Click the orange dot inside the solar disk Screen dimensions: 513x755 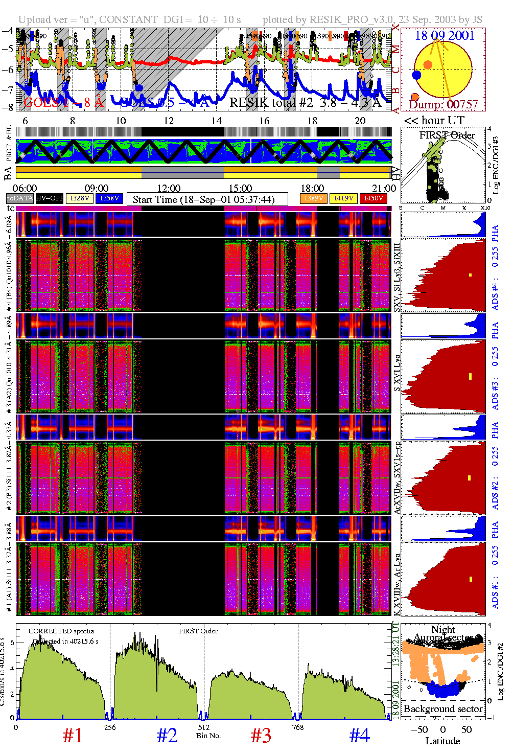coord(428,65)
